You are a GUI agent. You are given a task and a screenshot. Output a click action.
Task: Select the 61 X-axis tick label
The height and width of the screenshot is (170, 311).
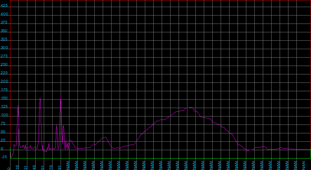pos(42,167)
